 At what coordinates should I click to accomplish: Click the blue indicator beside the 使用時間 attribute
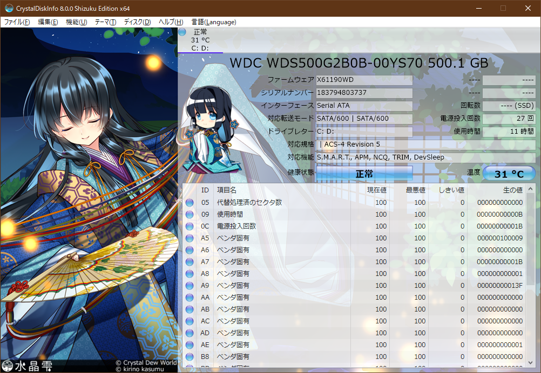pos(189,214)
